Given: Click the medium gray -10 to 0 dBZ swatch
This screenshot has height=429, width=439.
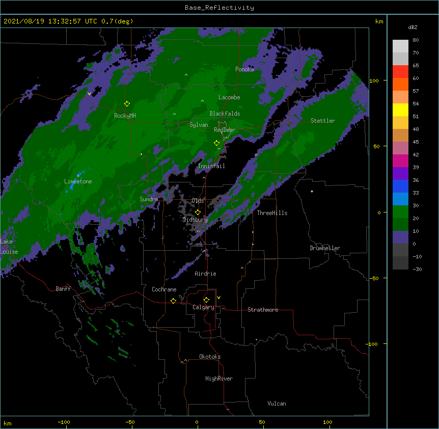Looking at the screenshot, I should pos(400,250).
